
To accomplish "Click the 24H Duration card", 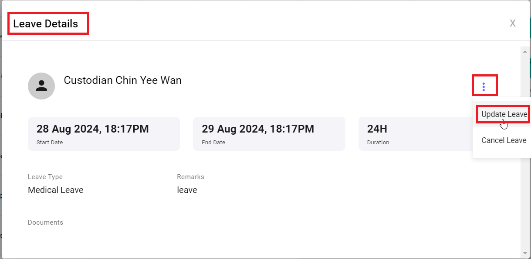I will pyautogui.click(x=416, y=134).
